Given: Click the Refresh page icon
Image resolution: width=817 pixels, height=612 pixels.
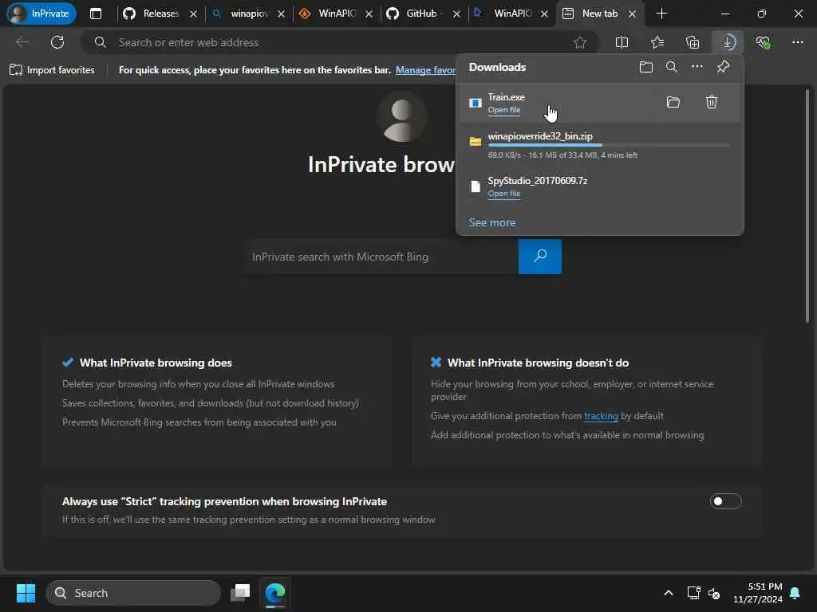Looking at the screenshot, I should point(57,42).
